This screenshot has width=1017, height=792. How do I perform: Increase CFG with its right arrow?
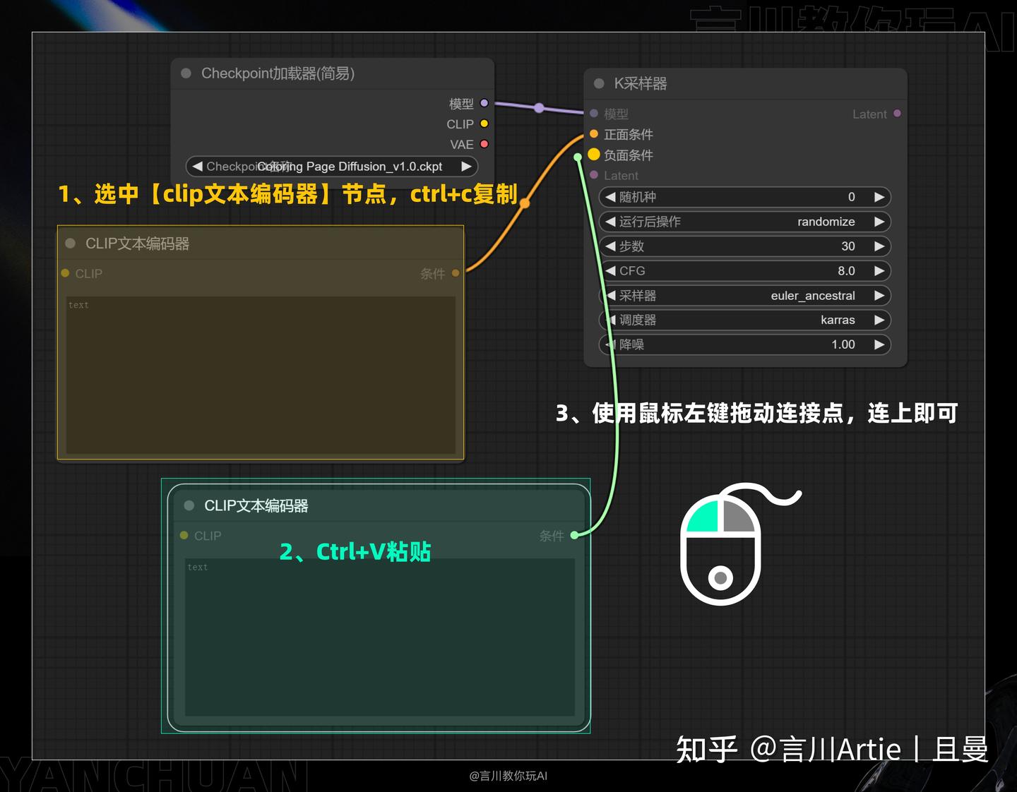879,271
